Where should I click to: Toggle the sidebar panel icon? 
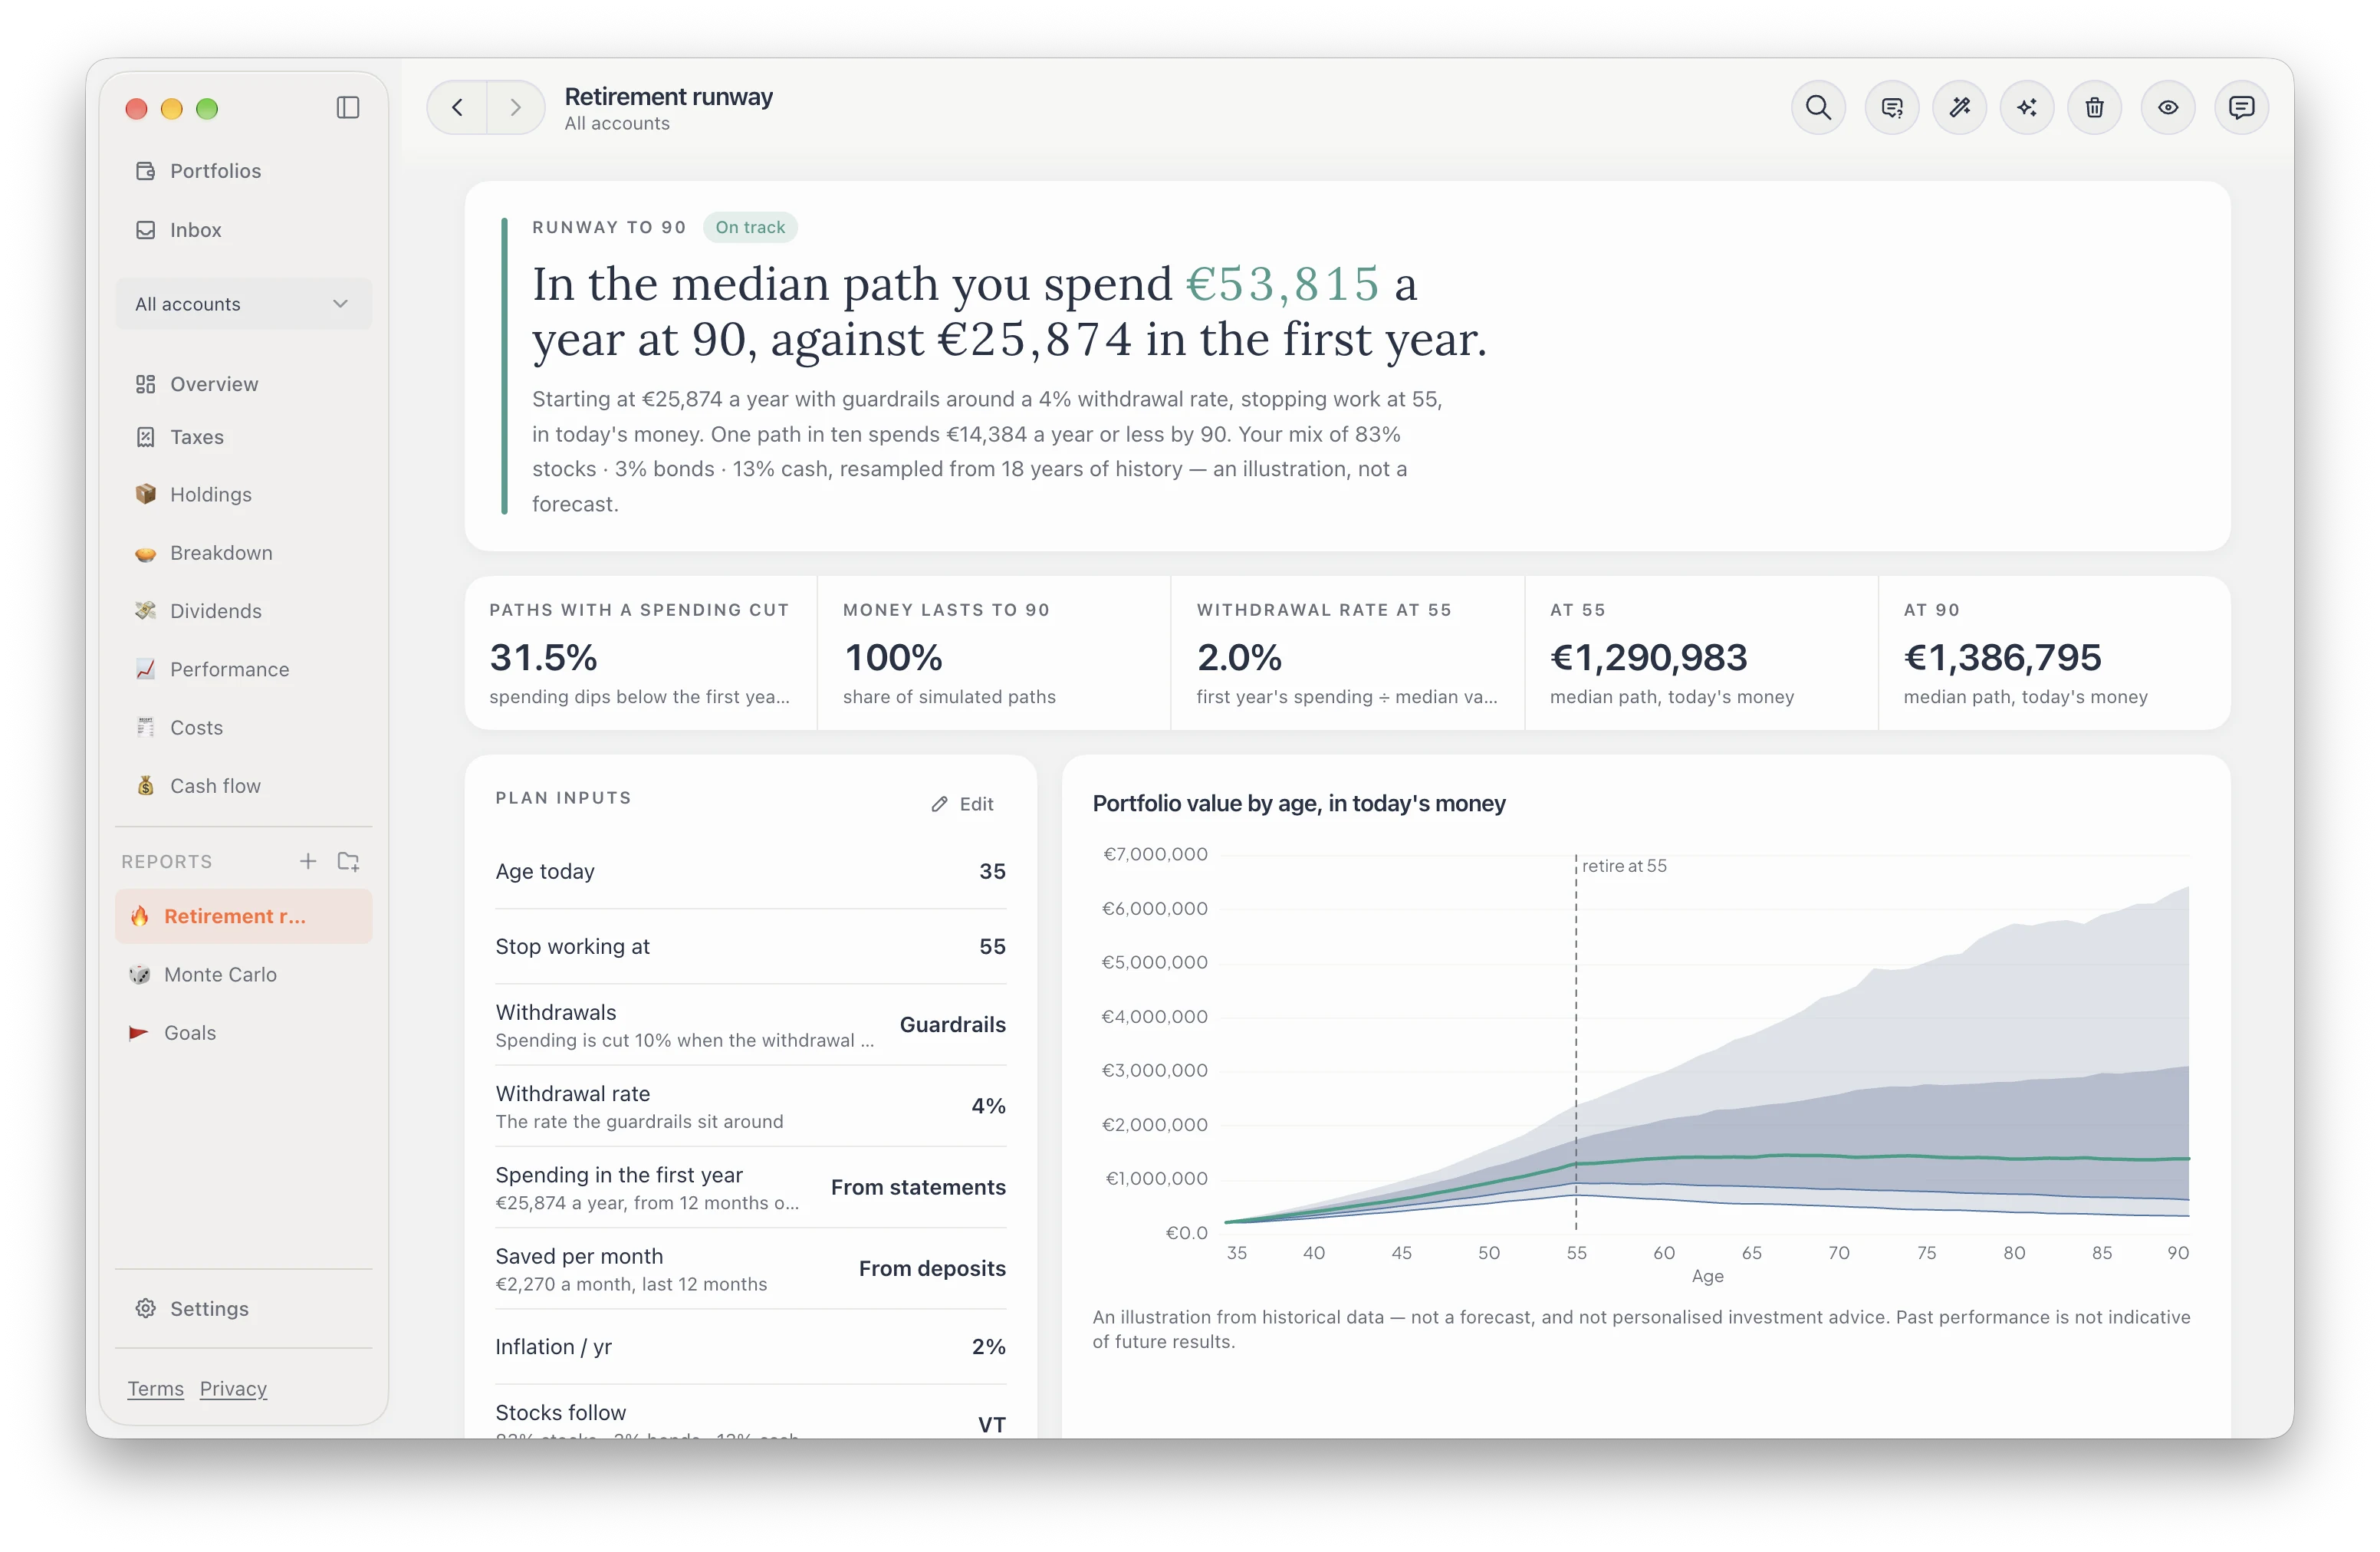348,107
